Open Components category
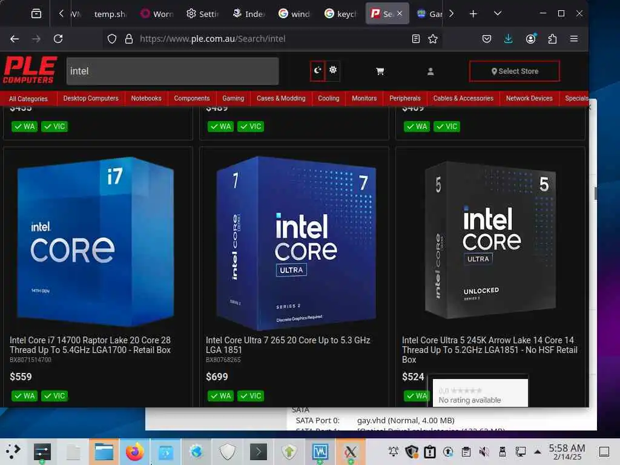This screenshot has height=465, width=620. [192, 99]
